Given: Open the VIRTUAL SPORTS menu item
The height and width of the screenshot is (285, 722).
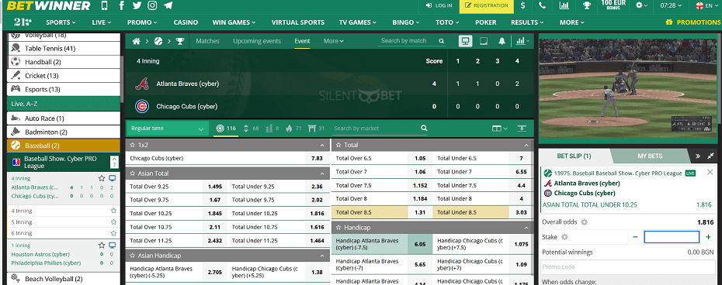Looking at the screenshot, I should pos(298,22).
